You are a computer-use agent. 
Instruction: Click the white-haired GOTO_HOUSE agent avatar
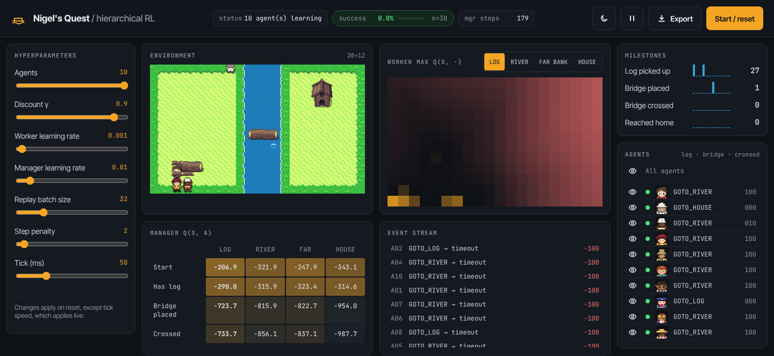point(662,208)
